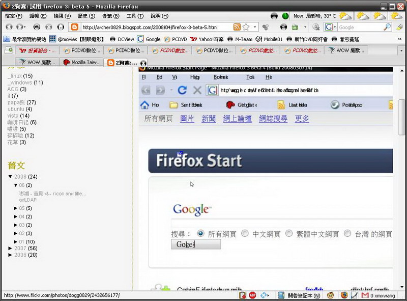Subscribe via the RSS feed icon
This screenshot has width=407, height=301.
point(237,27)
